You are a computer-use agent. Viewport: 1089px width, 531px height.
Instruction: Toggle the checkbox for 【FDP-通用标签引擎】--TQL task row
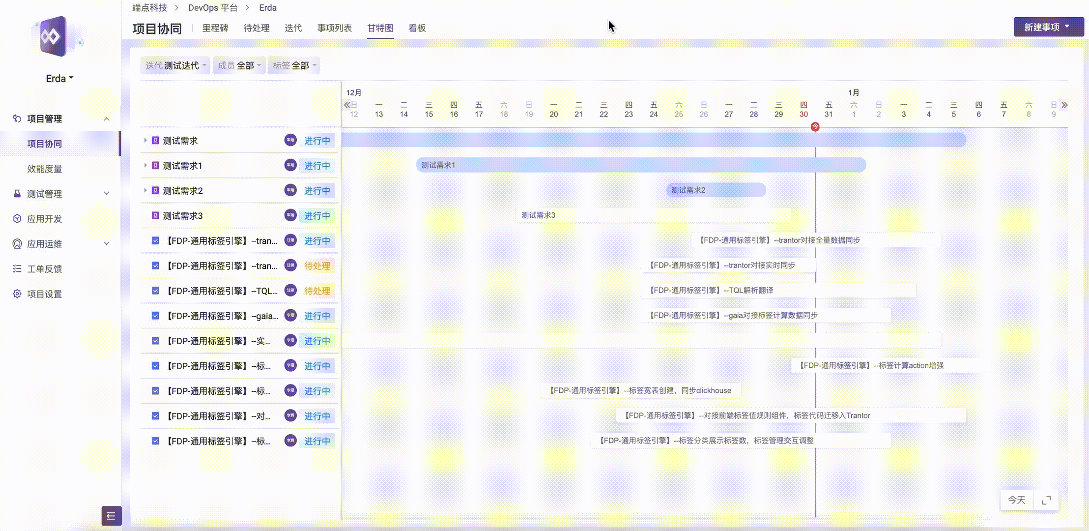click(x=156, y=291)
